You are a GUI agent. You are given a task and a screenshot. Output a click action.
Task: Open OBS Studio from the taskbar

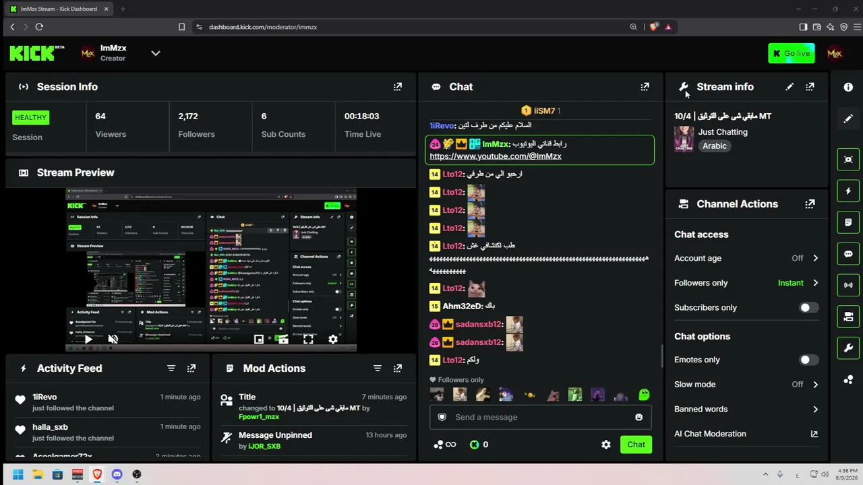point(137,474)
